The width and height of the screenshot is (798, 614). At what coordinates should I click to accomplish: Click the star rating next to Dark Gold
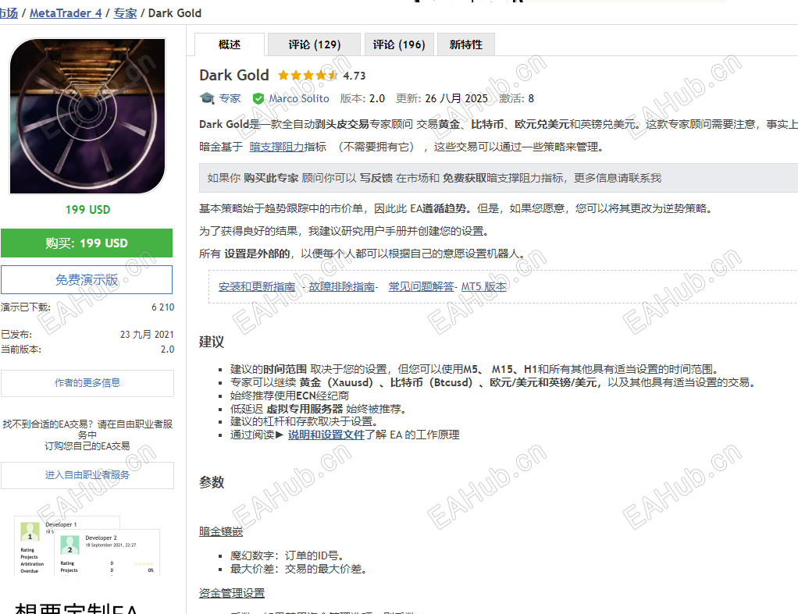pos(308,76)
